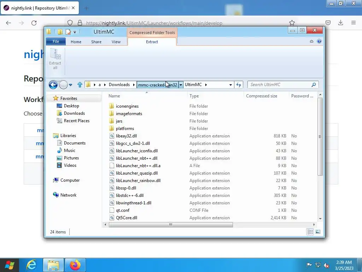Click Save to Pocket icon in Firefox
This screenshot has height=272, width=362.
click(328, 23)
